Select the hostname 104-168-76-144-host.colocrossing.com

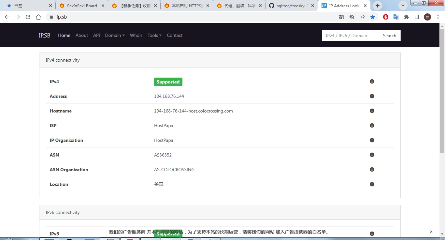point(194,111)
